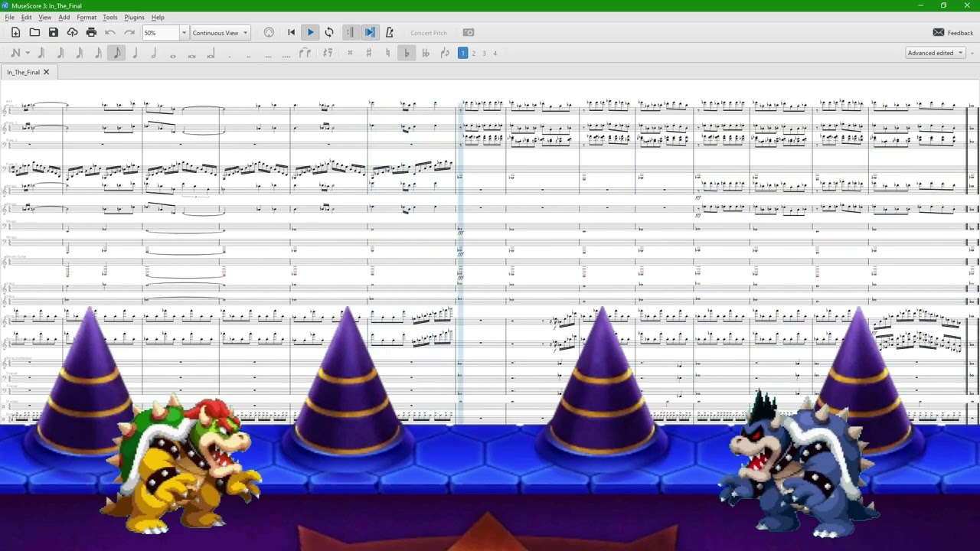980x551 pixels.
Task: Select 16th note duration
Action: tap(98, 53)
